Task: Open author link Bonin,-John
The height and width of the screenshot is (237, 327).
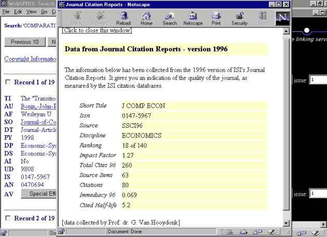Action: click(x=38, y=107)
